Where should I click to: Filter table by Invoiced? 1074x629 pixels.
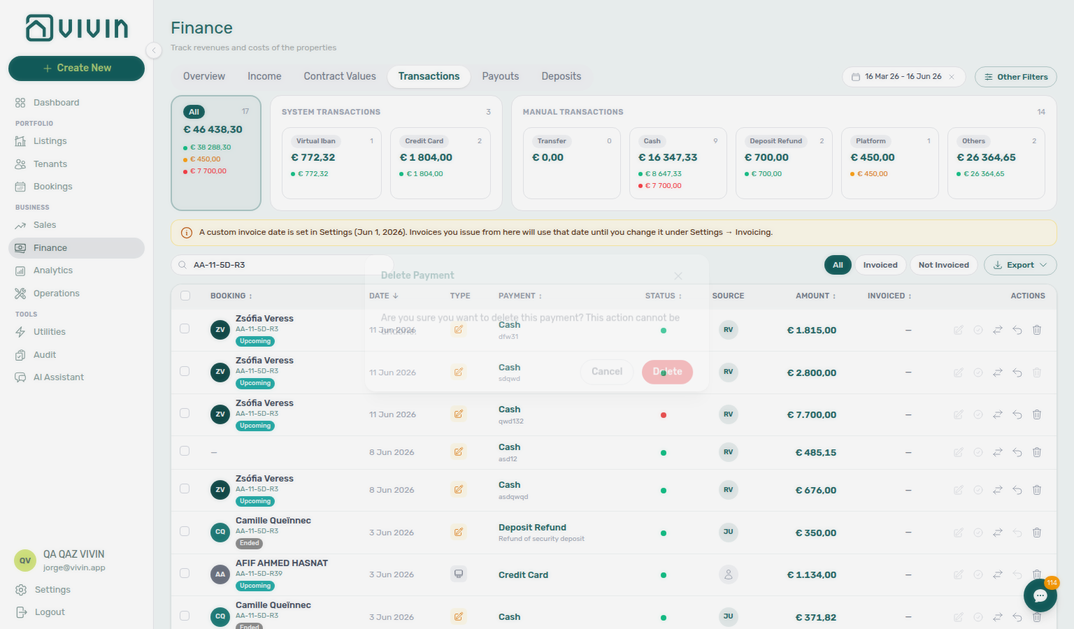point(880,265)
